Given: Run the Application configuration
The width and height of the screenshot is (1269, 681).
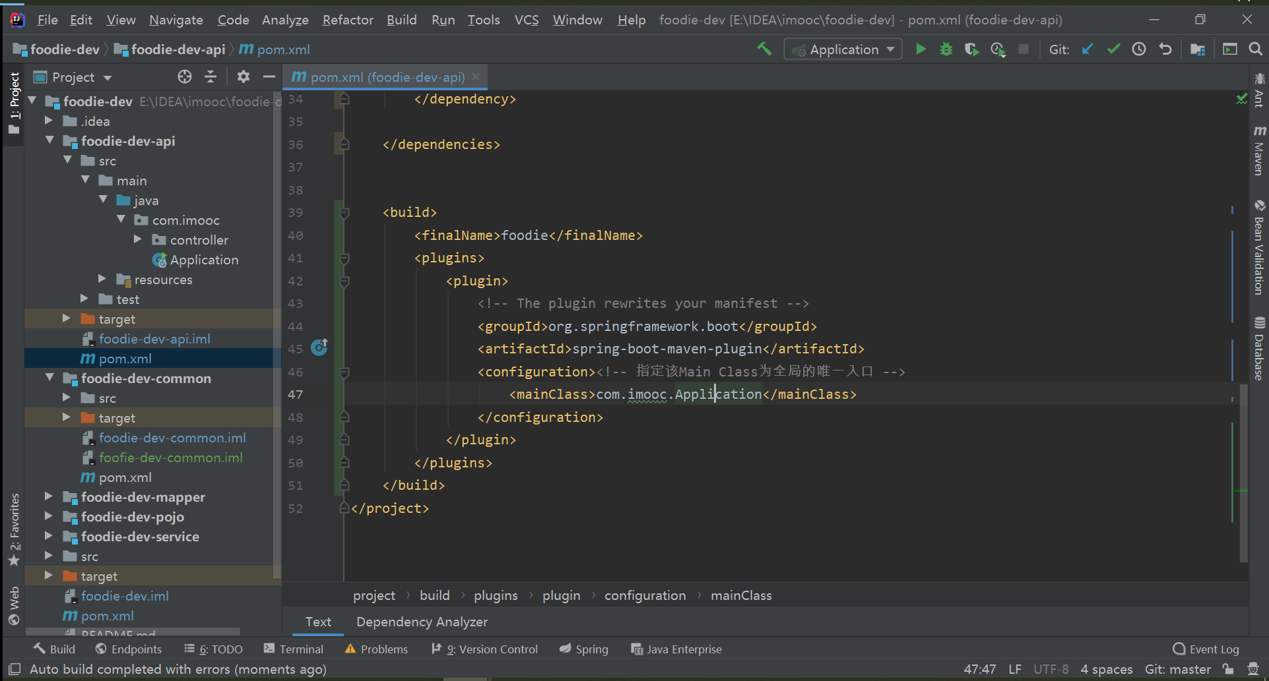Looking at the screenshot, I should 921,49.
